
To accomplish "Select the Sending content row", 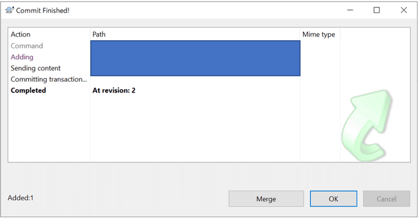I will point(36,68).
